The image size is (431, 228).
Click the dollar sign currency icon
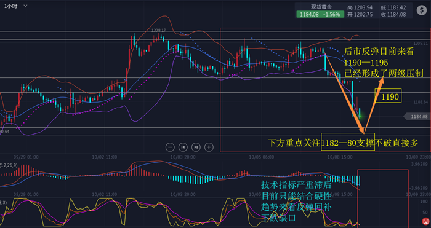pyautogui.click(x=422, y=10)
